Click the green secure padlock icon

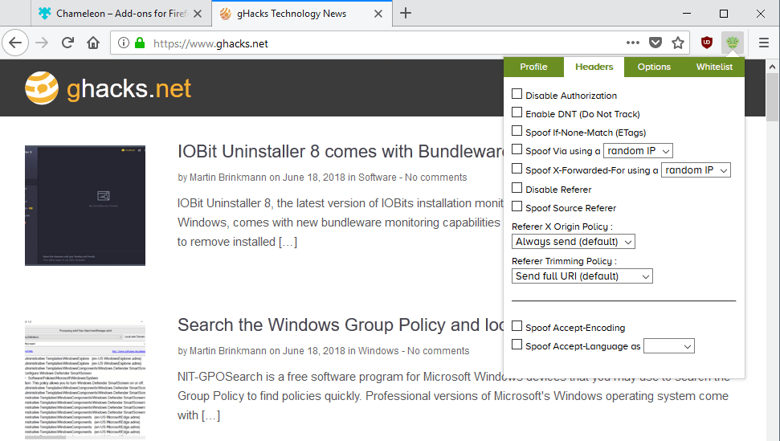(x=140, y=43)
